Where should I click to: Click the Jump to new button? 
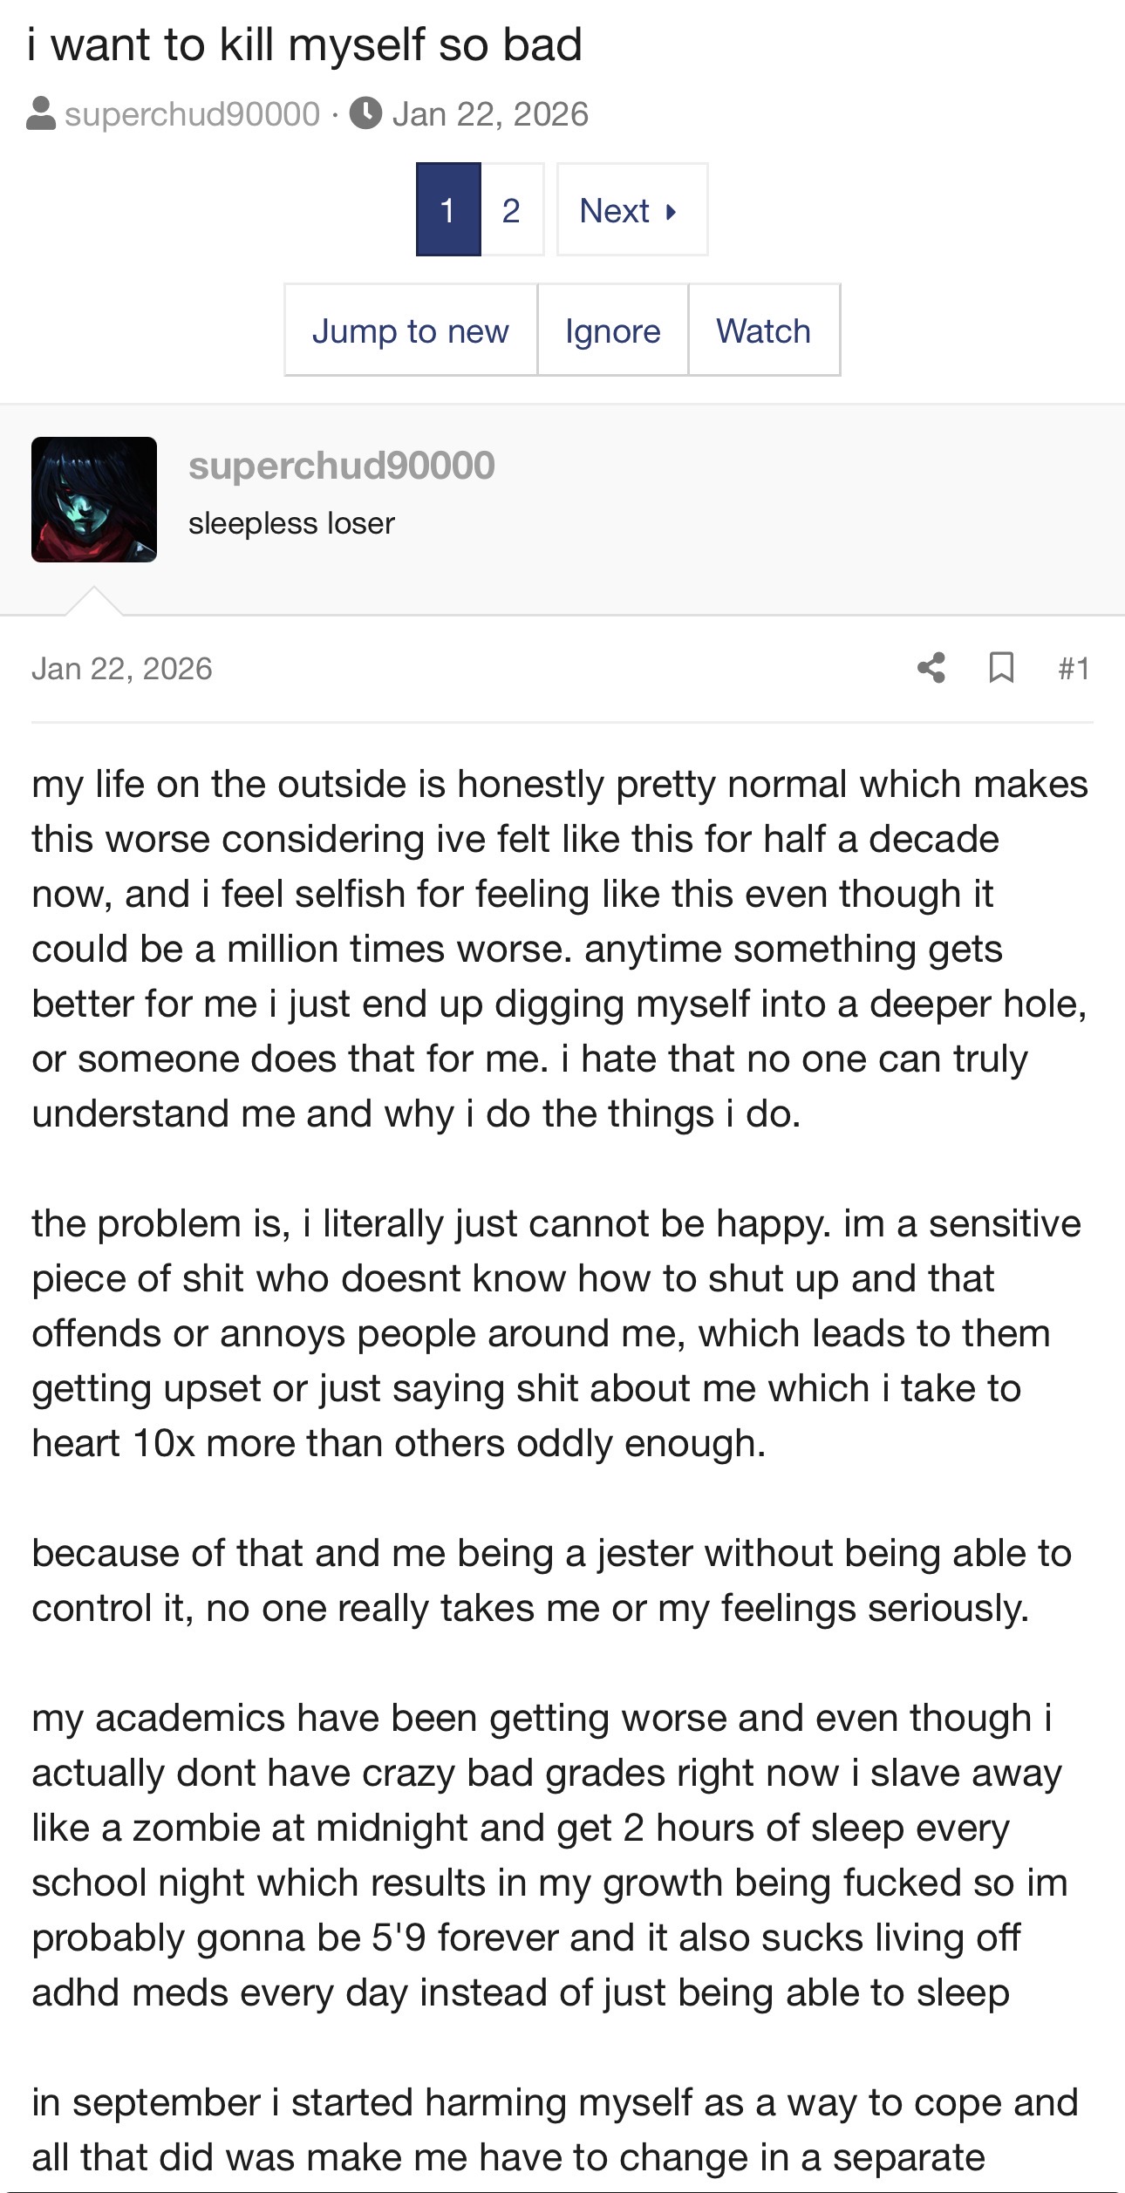pos(411,330)
